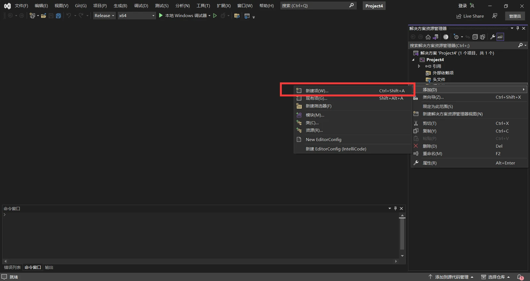Open the debugger target dropdown arrow

point(209,16)
